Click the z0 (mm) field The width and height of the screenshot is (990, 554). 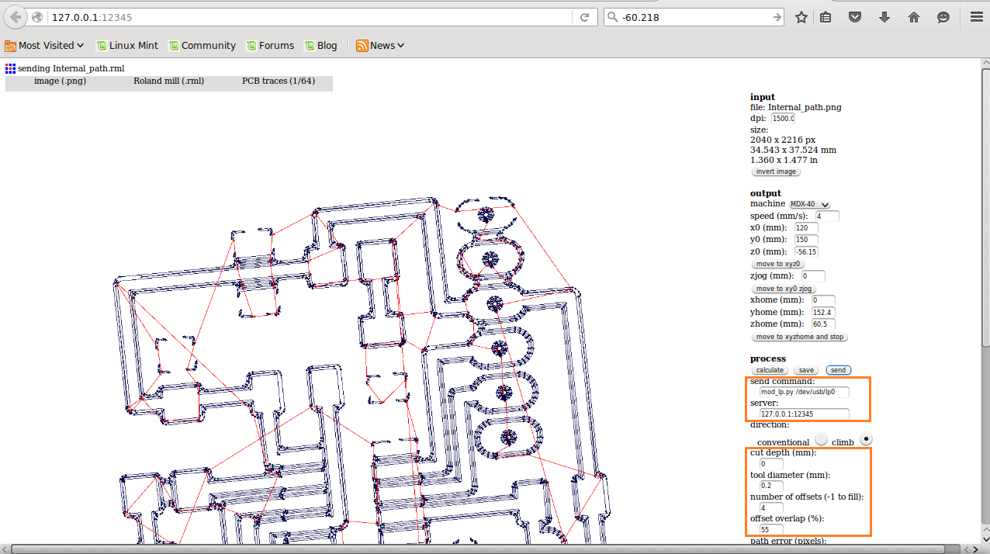pos(806,252)
